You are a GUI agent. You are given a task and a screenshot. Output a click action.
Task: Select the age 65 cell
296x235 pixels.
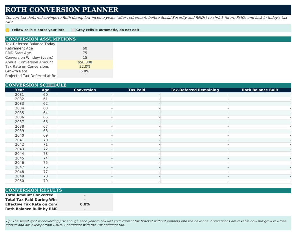pyautogui.click(x=45, y=117)
